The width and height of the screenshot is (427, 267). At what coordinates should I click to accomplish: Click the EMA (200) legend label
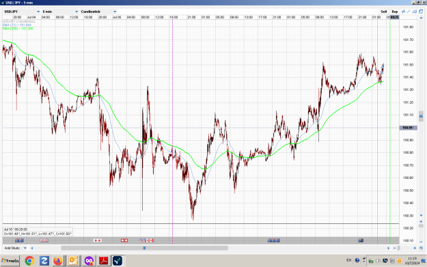(x=18, y=28)
